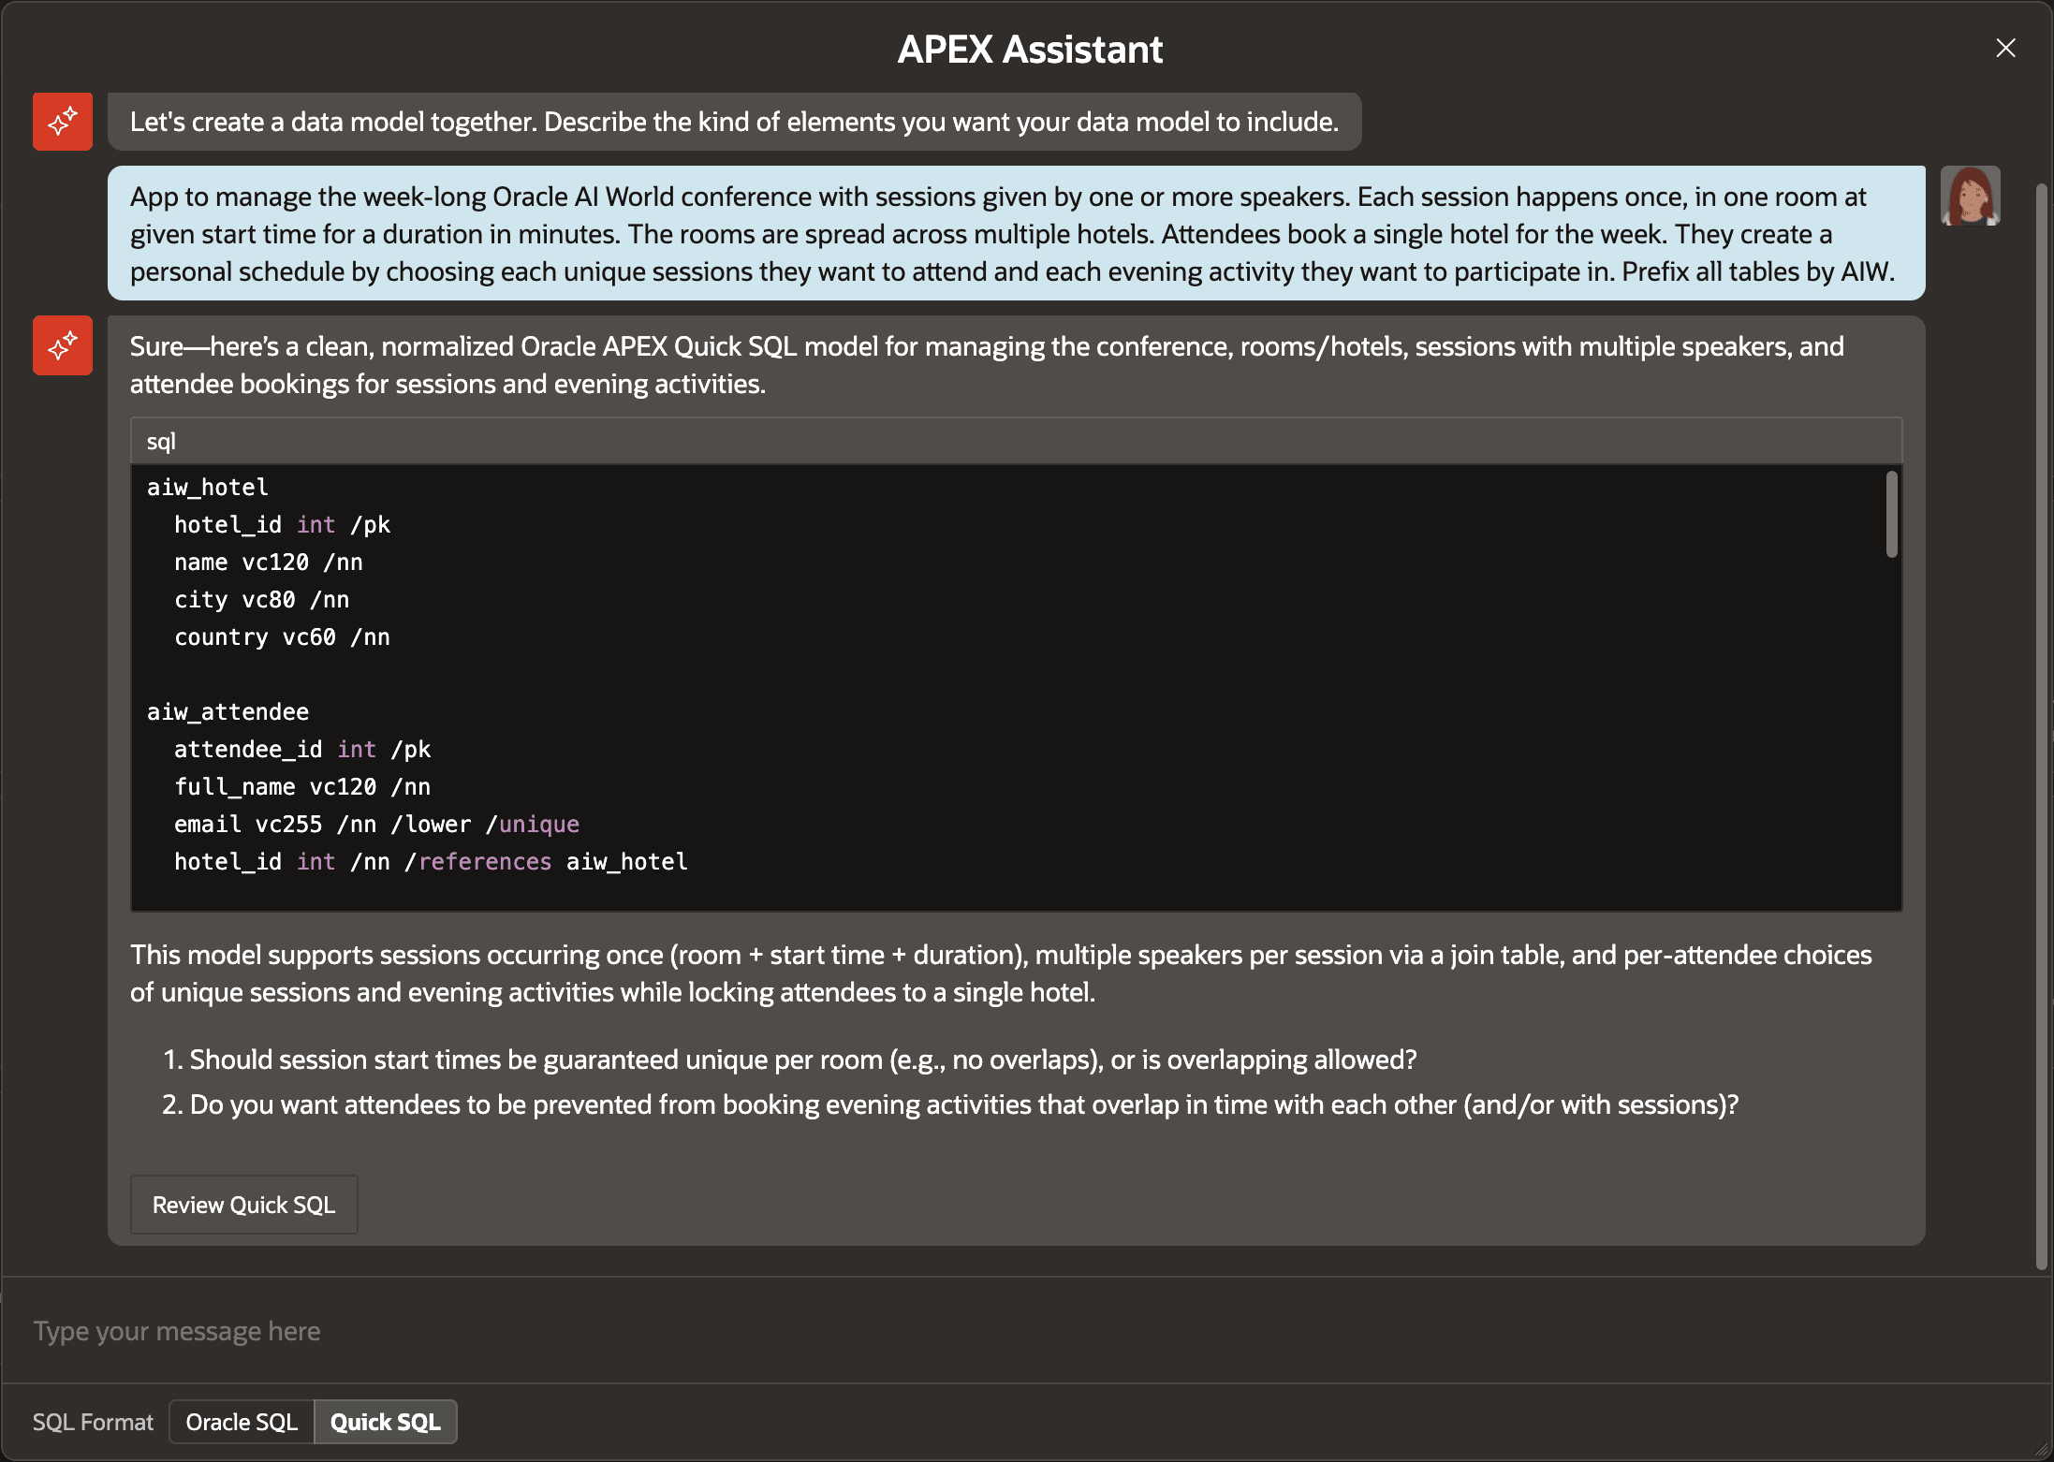Click the user avatar picture
Image resolution: width=2054 pixels, height=1462 pixels.
[x=1970, y=196]
